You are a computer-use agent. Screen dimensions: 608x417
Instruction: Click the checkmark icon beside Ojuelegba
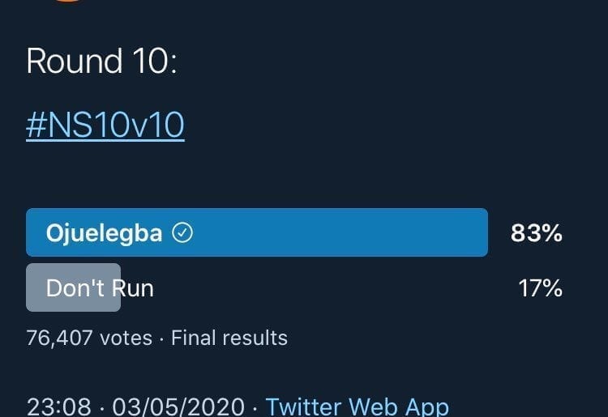coord(184,234)
